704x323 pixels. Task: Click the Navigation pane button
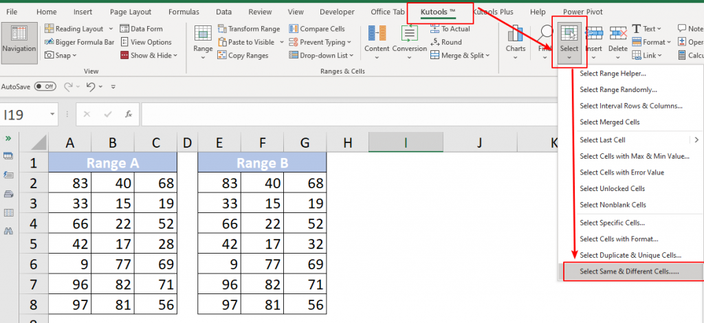point(19,42)
